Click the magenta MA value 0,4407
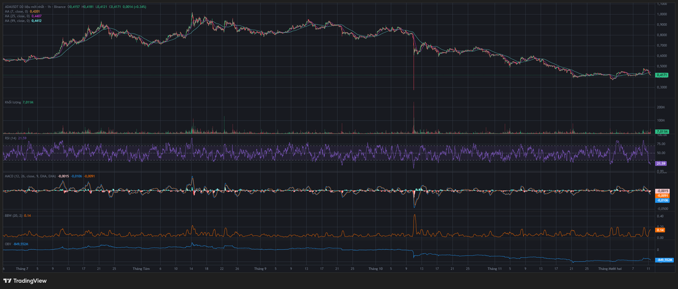This screenshot has width=678, height=289. tap(37, 16)
